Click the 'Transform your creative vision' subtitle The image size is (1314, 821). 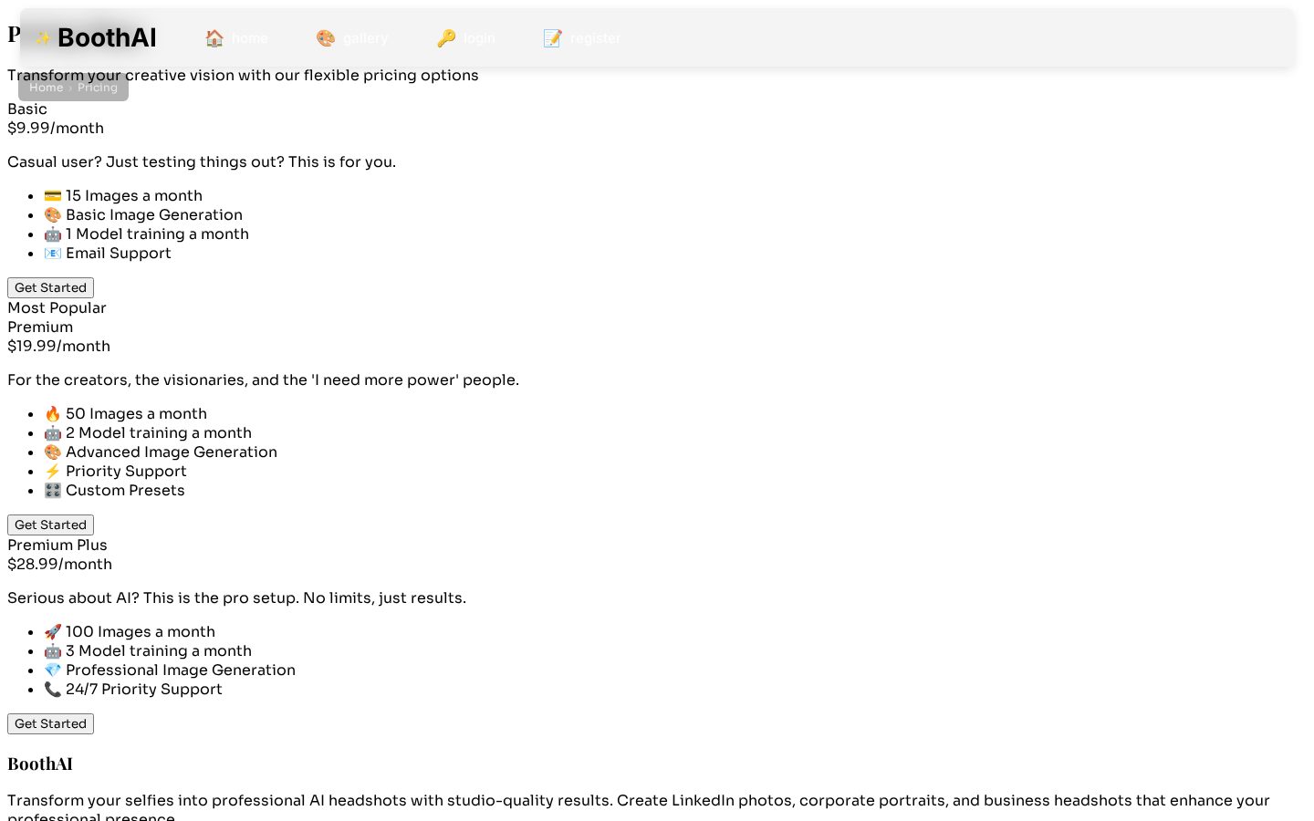[x=243, y=75]
